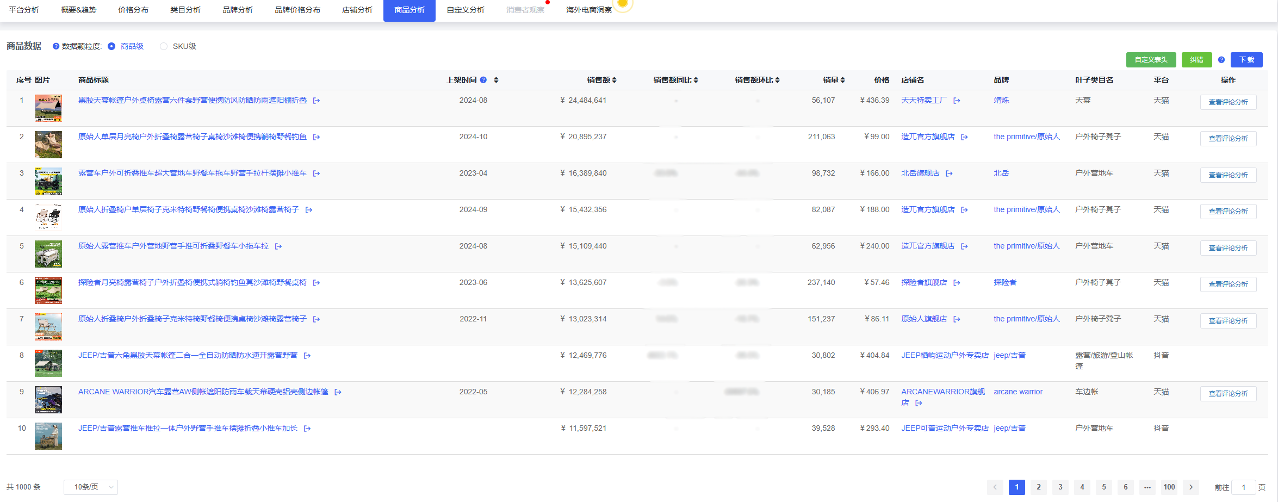Viewport: 1278px width, 502px height.
Task: Sort table by 销售额同比 column
Action: pos(696,80)
